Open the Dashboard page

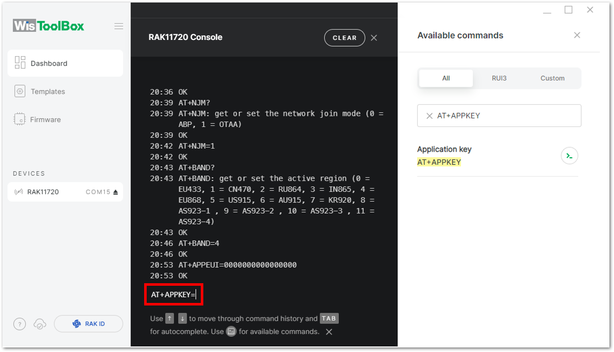(65, 63)
